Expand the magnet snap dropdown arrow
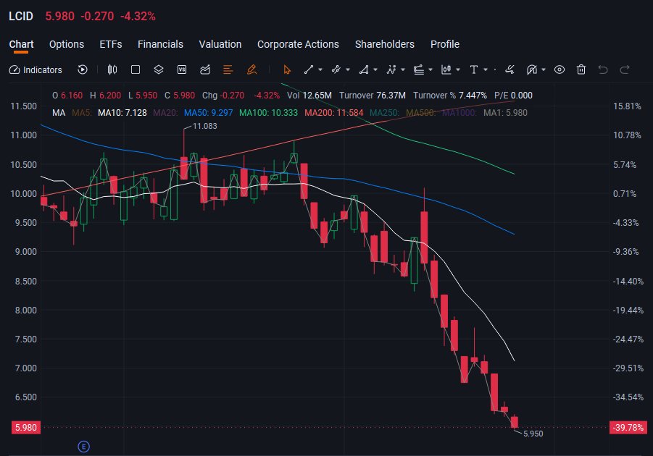 (544, 70)
